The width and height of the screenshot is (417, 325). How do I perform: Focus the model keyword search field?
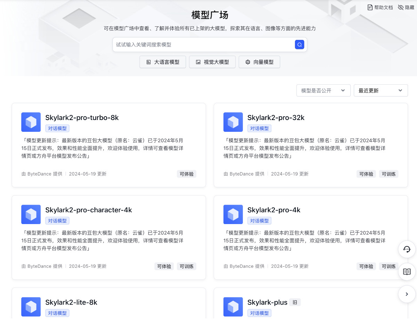click(x=203, y=45)
